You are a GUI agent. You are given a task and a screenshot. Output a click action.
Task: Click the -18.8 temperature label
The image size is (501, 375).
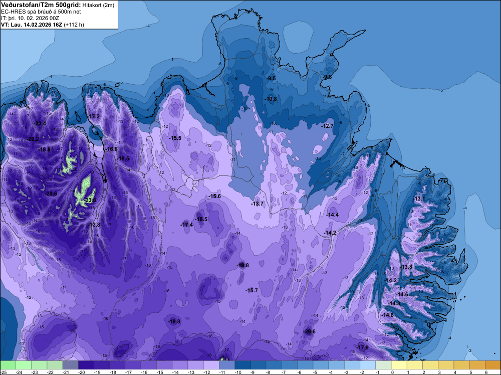[174, 322]
